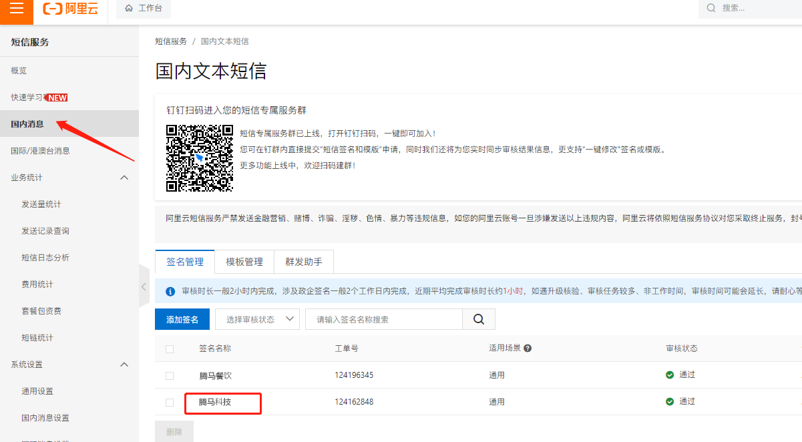Click ticket number 124196345
This screenshot has width=802, height=442.
pos(354,375)
